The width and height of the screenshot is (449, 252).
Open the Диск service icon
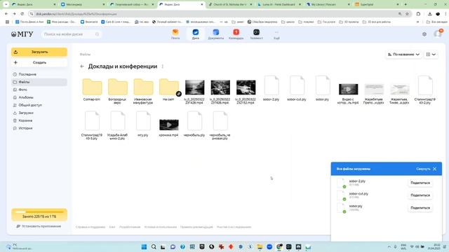tap(196, 34)
